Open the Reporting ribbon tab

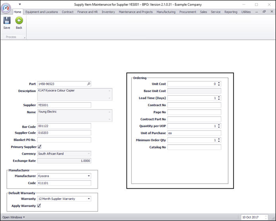[x=231, y=12]
